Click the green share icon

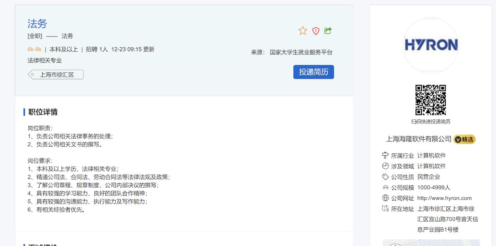328,31
